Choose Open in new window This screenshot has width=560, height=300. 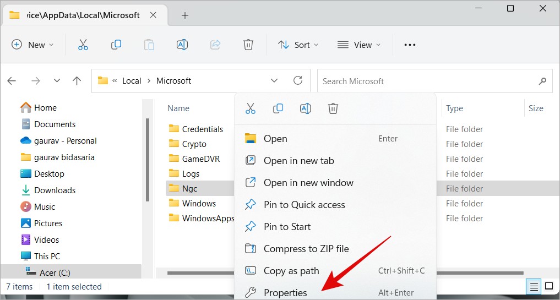(x=335, y=183)
